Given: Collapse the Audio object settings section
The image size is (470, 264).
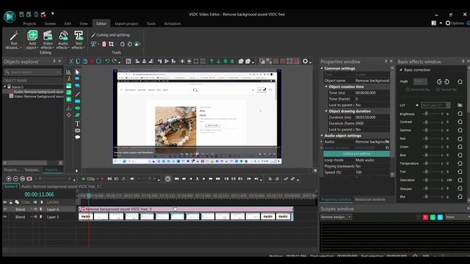Looking at the screenshot, I should (322, 136).
